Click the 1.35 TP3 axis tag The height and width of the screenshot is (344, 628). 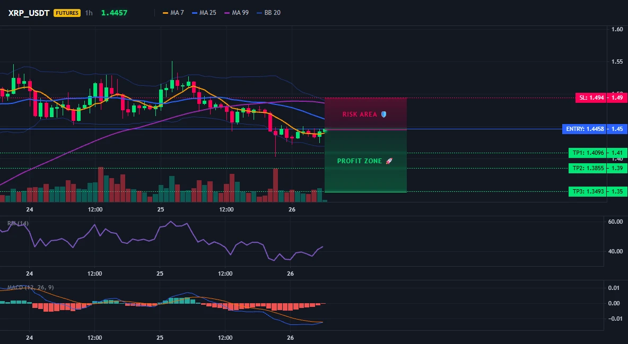click(x=617, y=191)
